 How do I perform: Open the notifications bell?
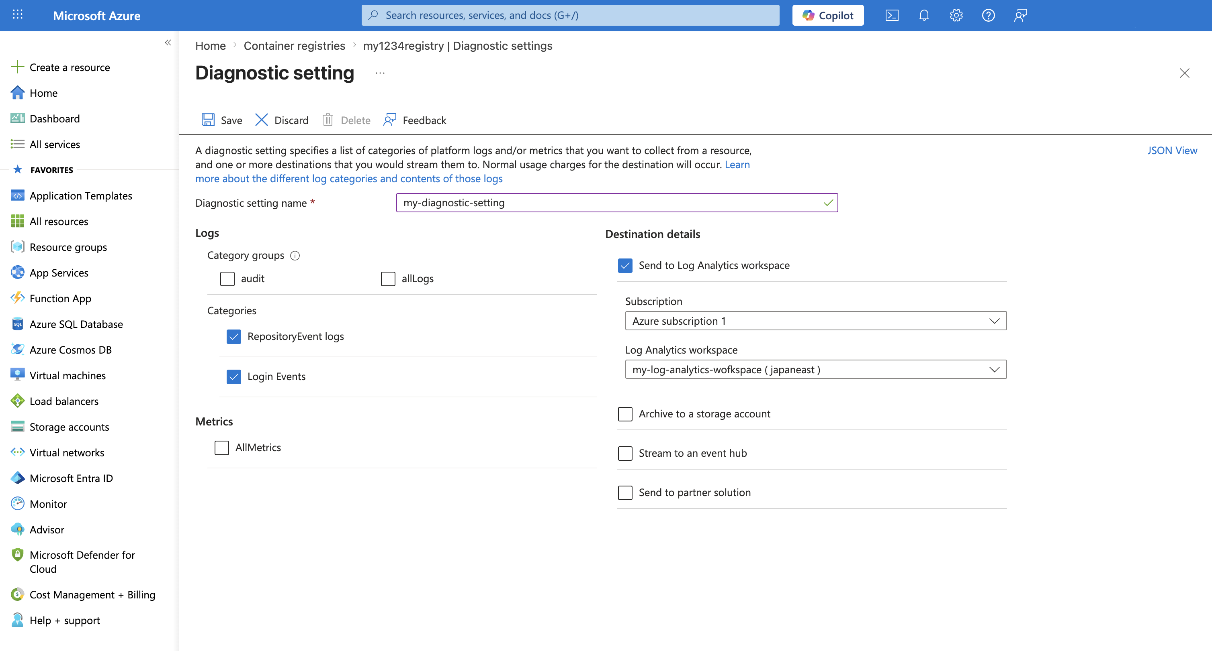click(x=923, y=16)
